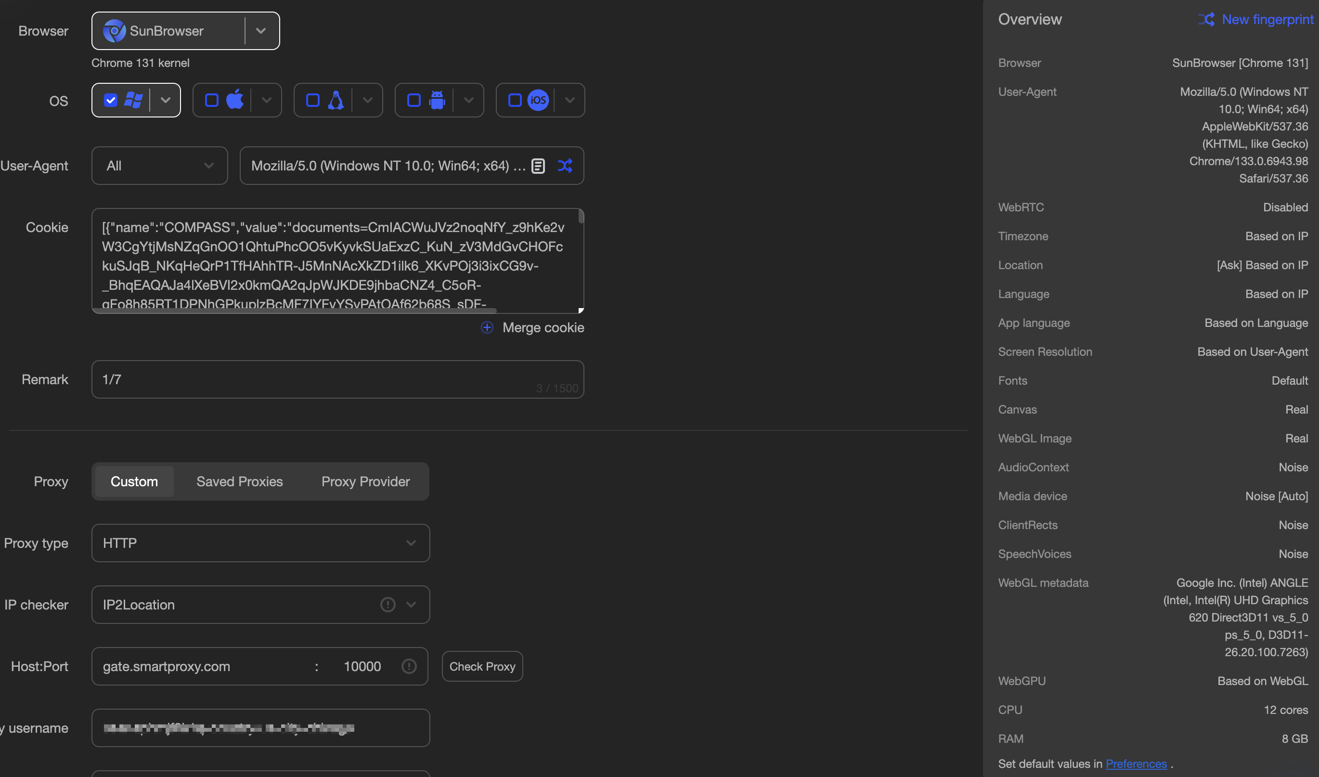Check the Linux checkbox
The width and height of the screenshot is (1319, 777).
coord(312,100)
